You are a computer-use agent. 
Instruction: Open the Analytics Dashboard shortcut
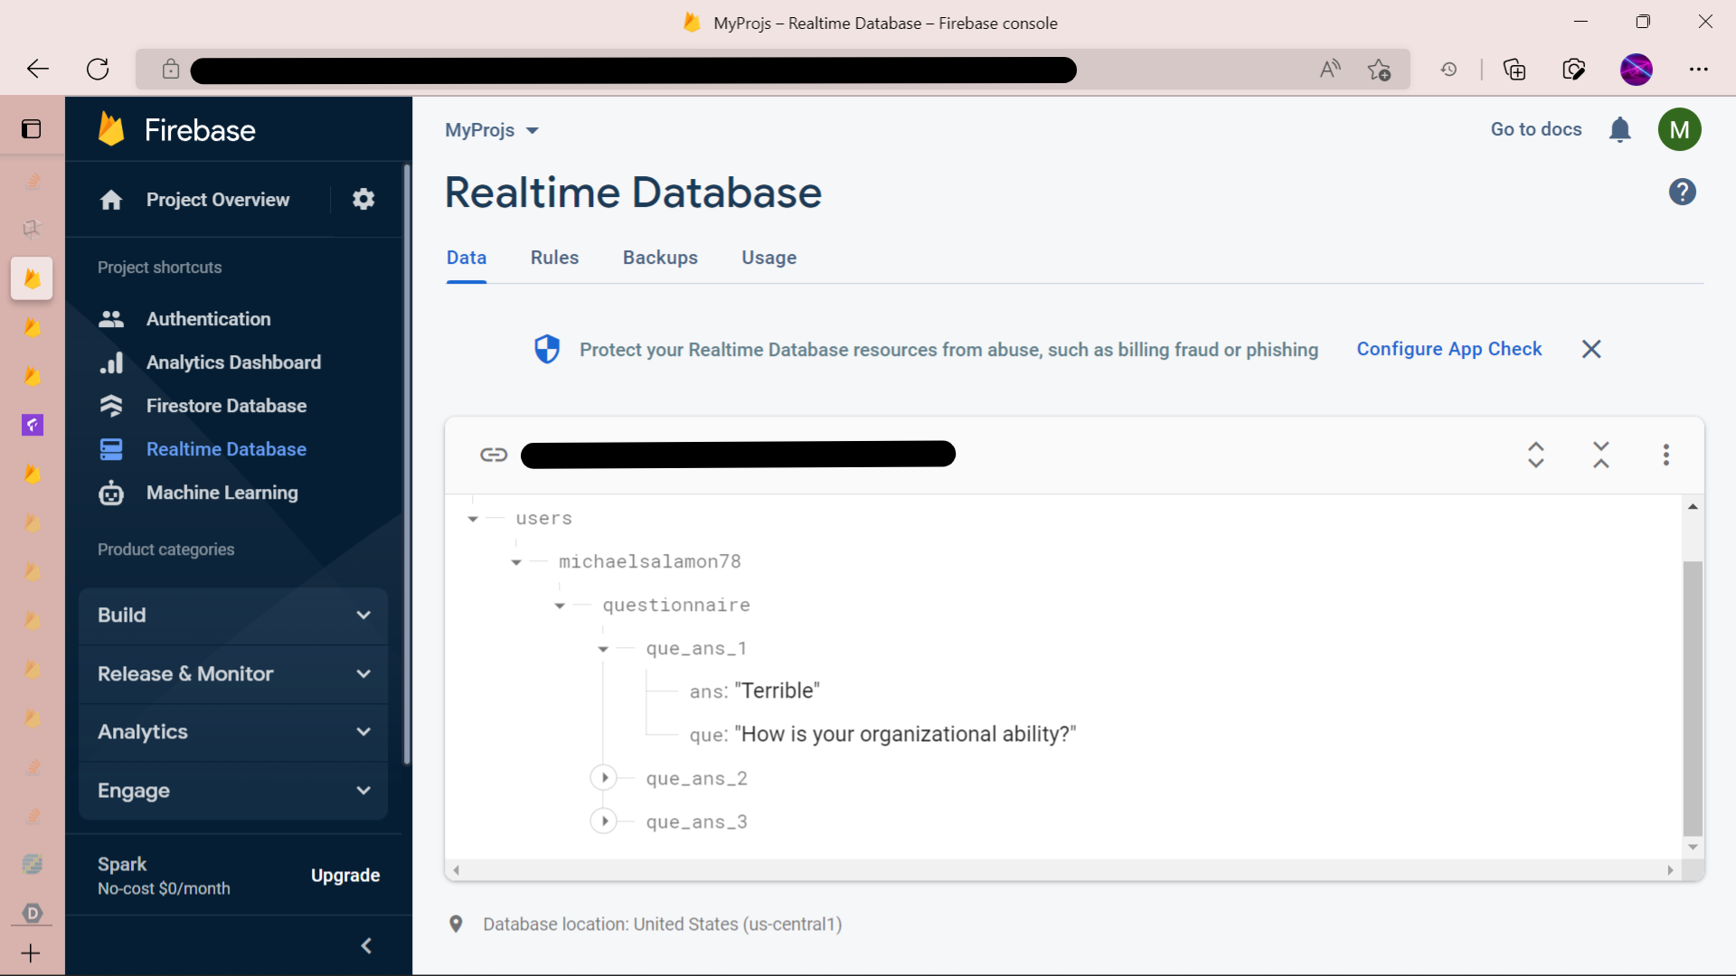pyautogui.click(x=233, y=361)
